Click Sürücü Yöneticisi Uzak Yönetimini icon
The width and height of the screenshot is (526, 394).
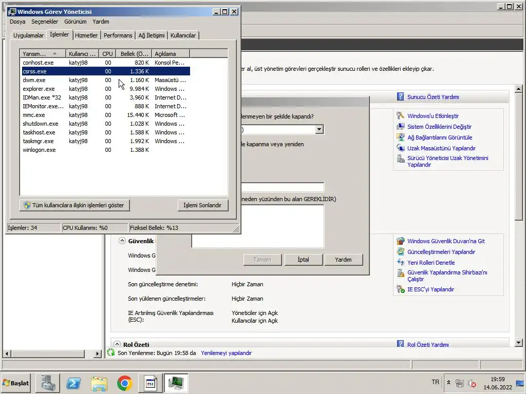400,159
